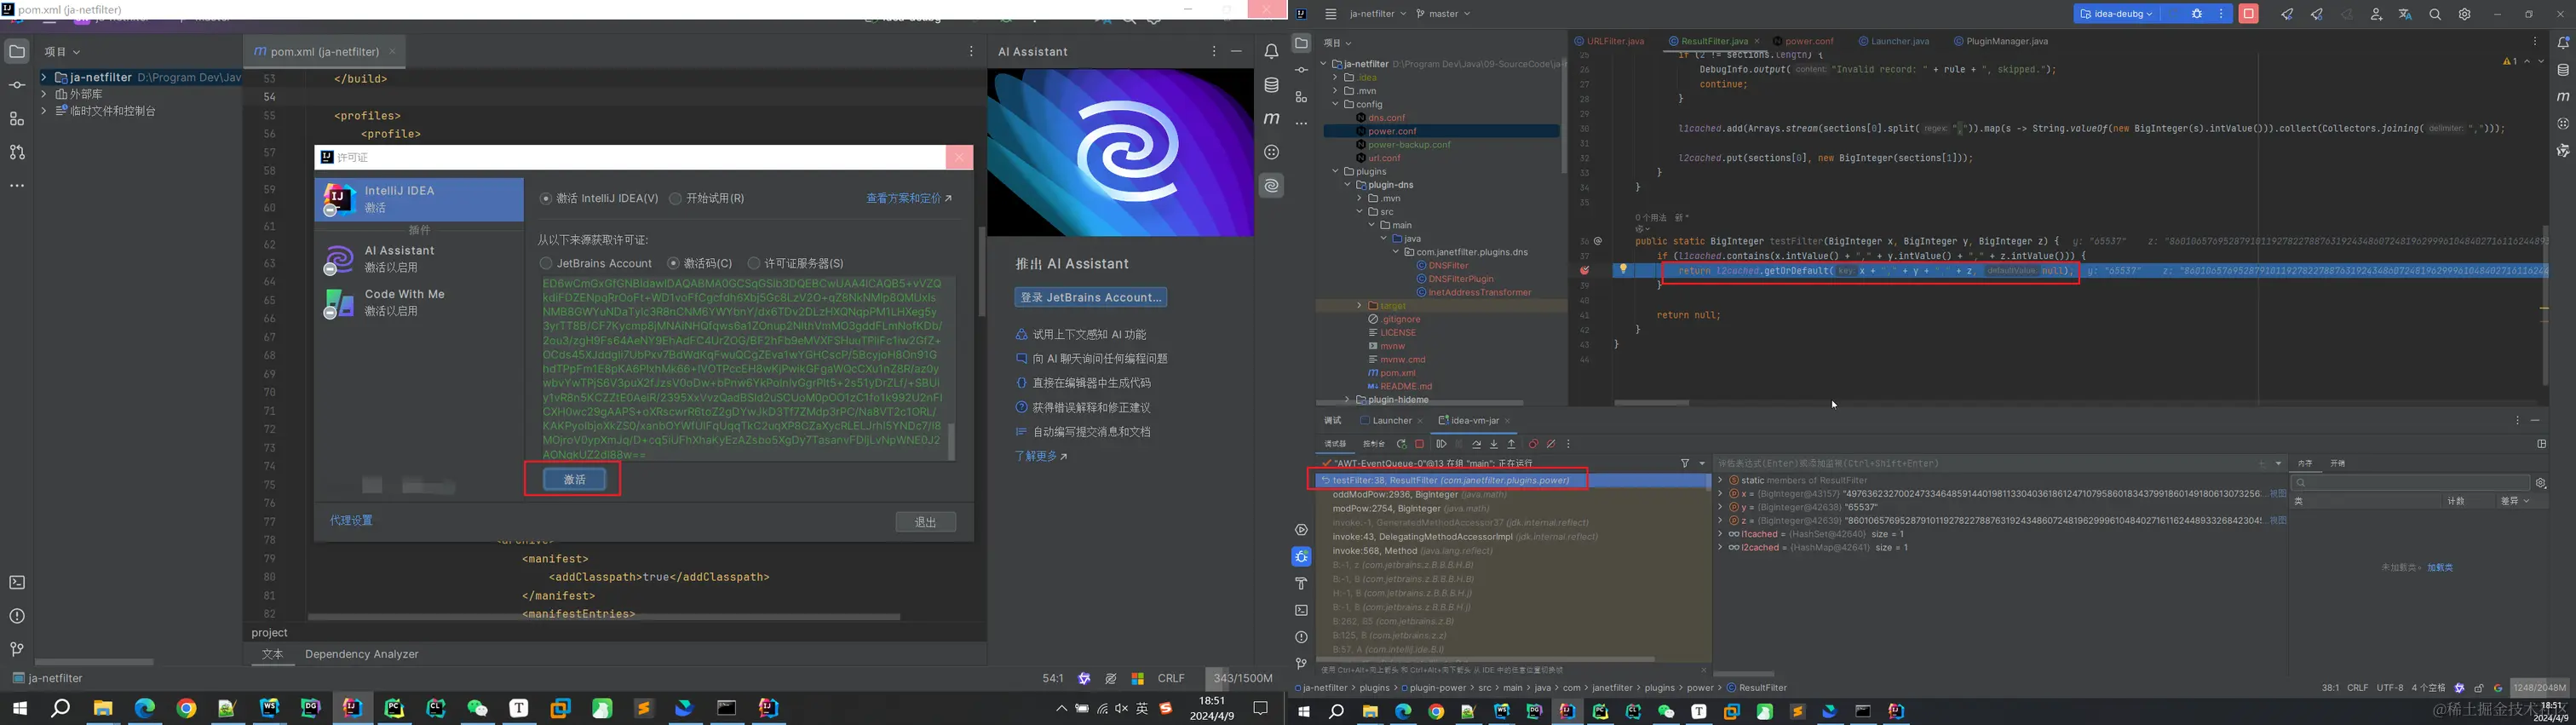Expand '临时文件和控制台' node
The image size is (2576, 725).
44,111
